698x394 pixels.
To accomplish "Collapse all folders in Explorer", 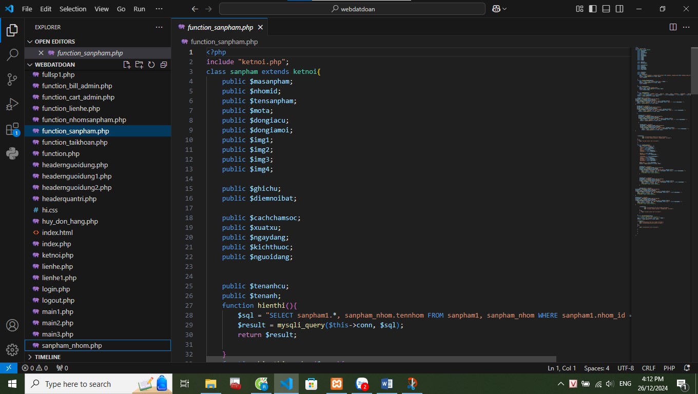I will click(164, 65).
